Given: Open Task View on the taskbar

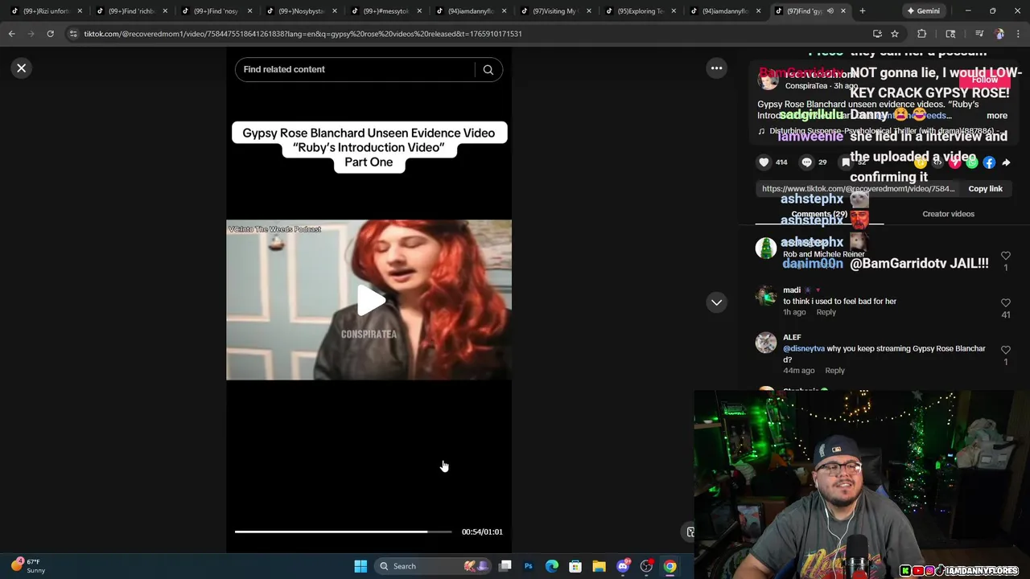Looking at the screenshot, I should tap(505, 566).
